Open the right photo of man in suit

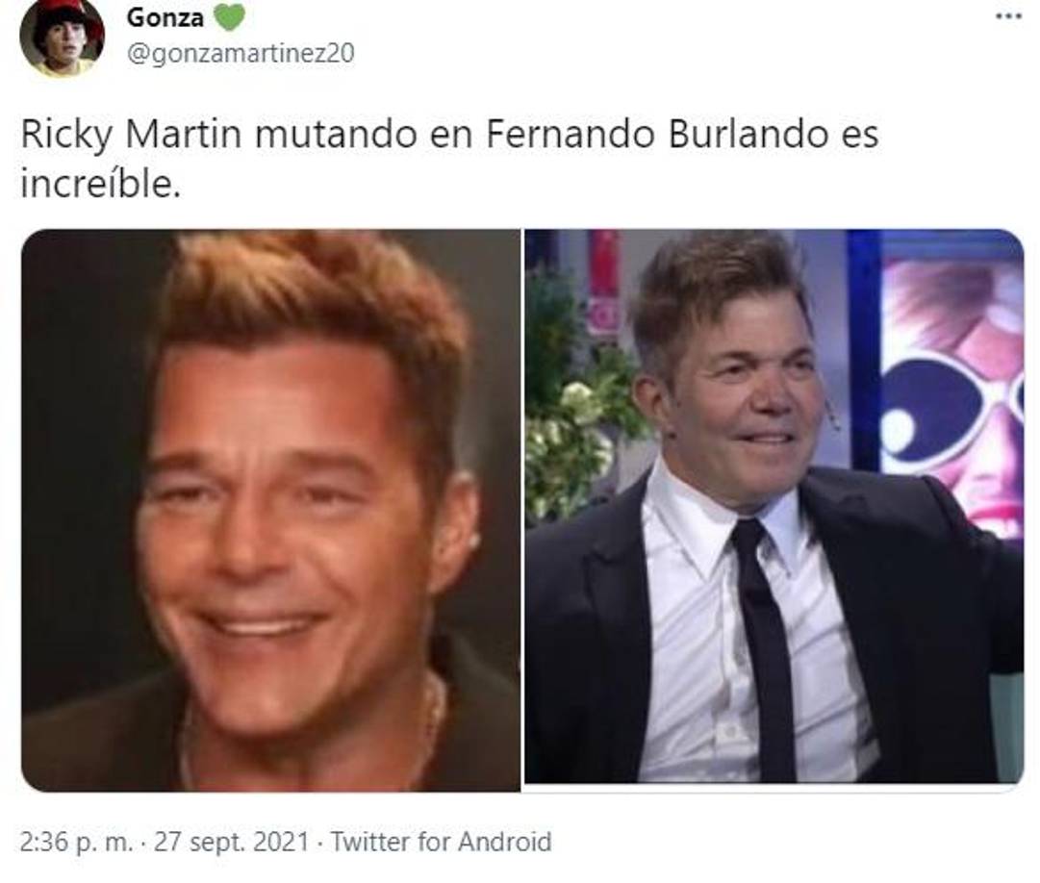tap(774, 507)
